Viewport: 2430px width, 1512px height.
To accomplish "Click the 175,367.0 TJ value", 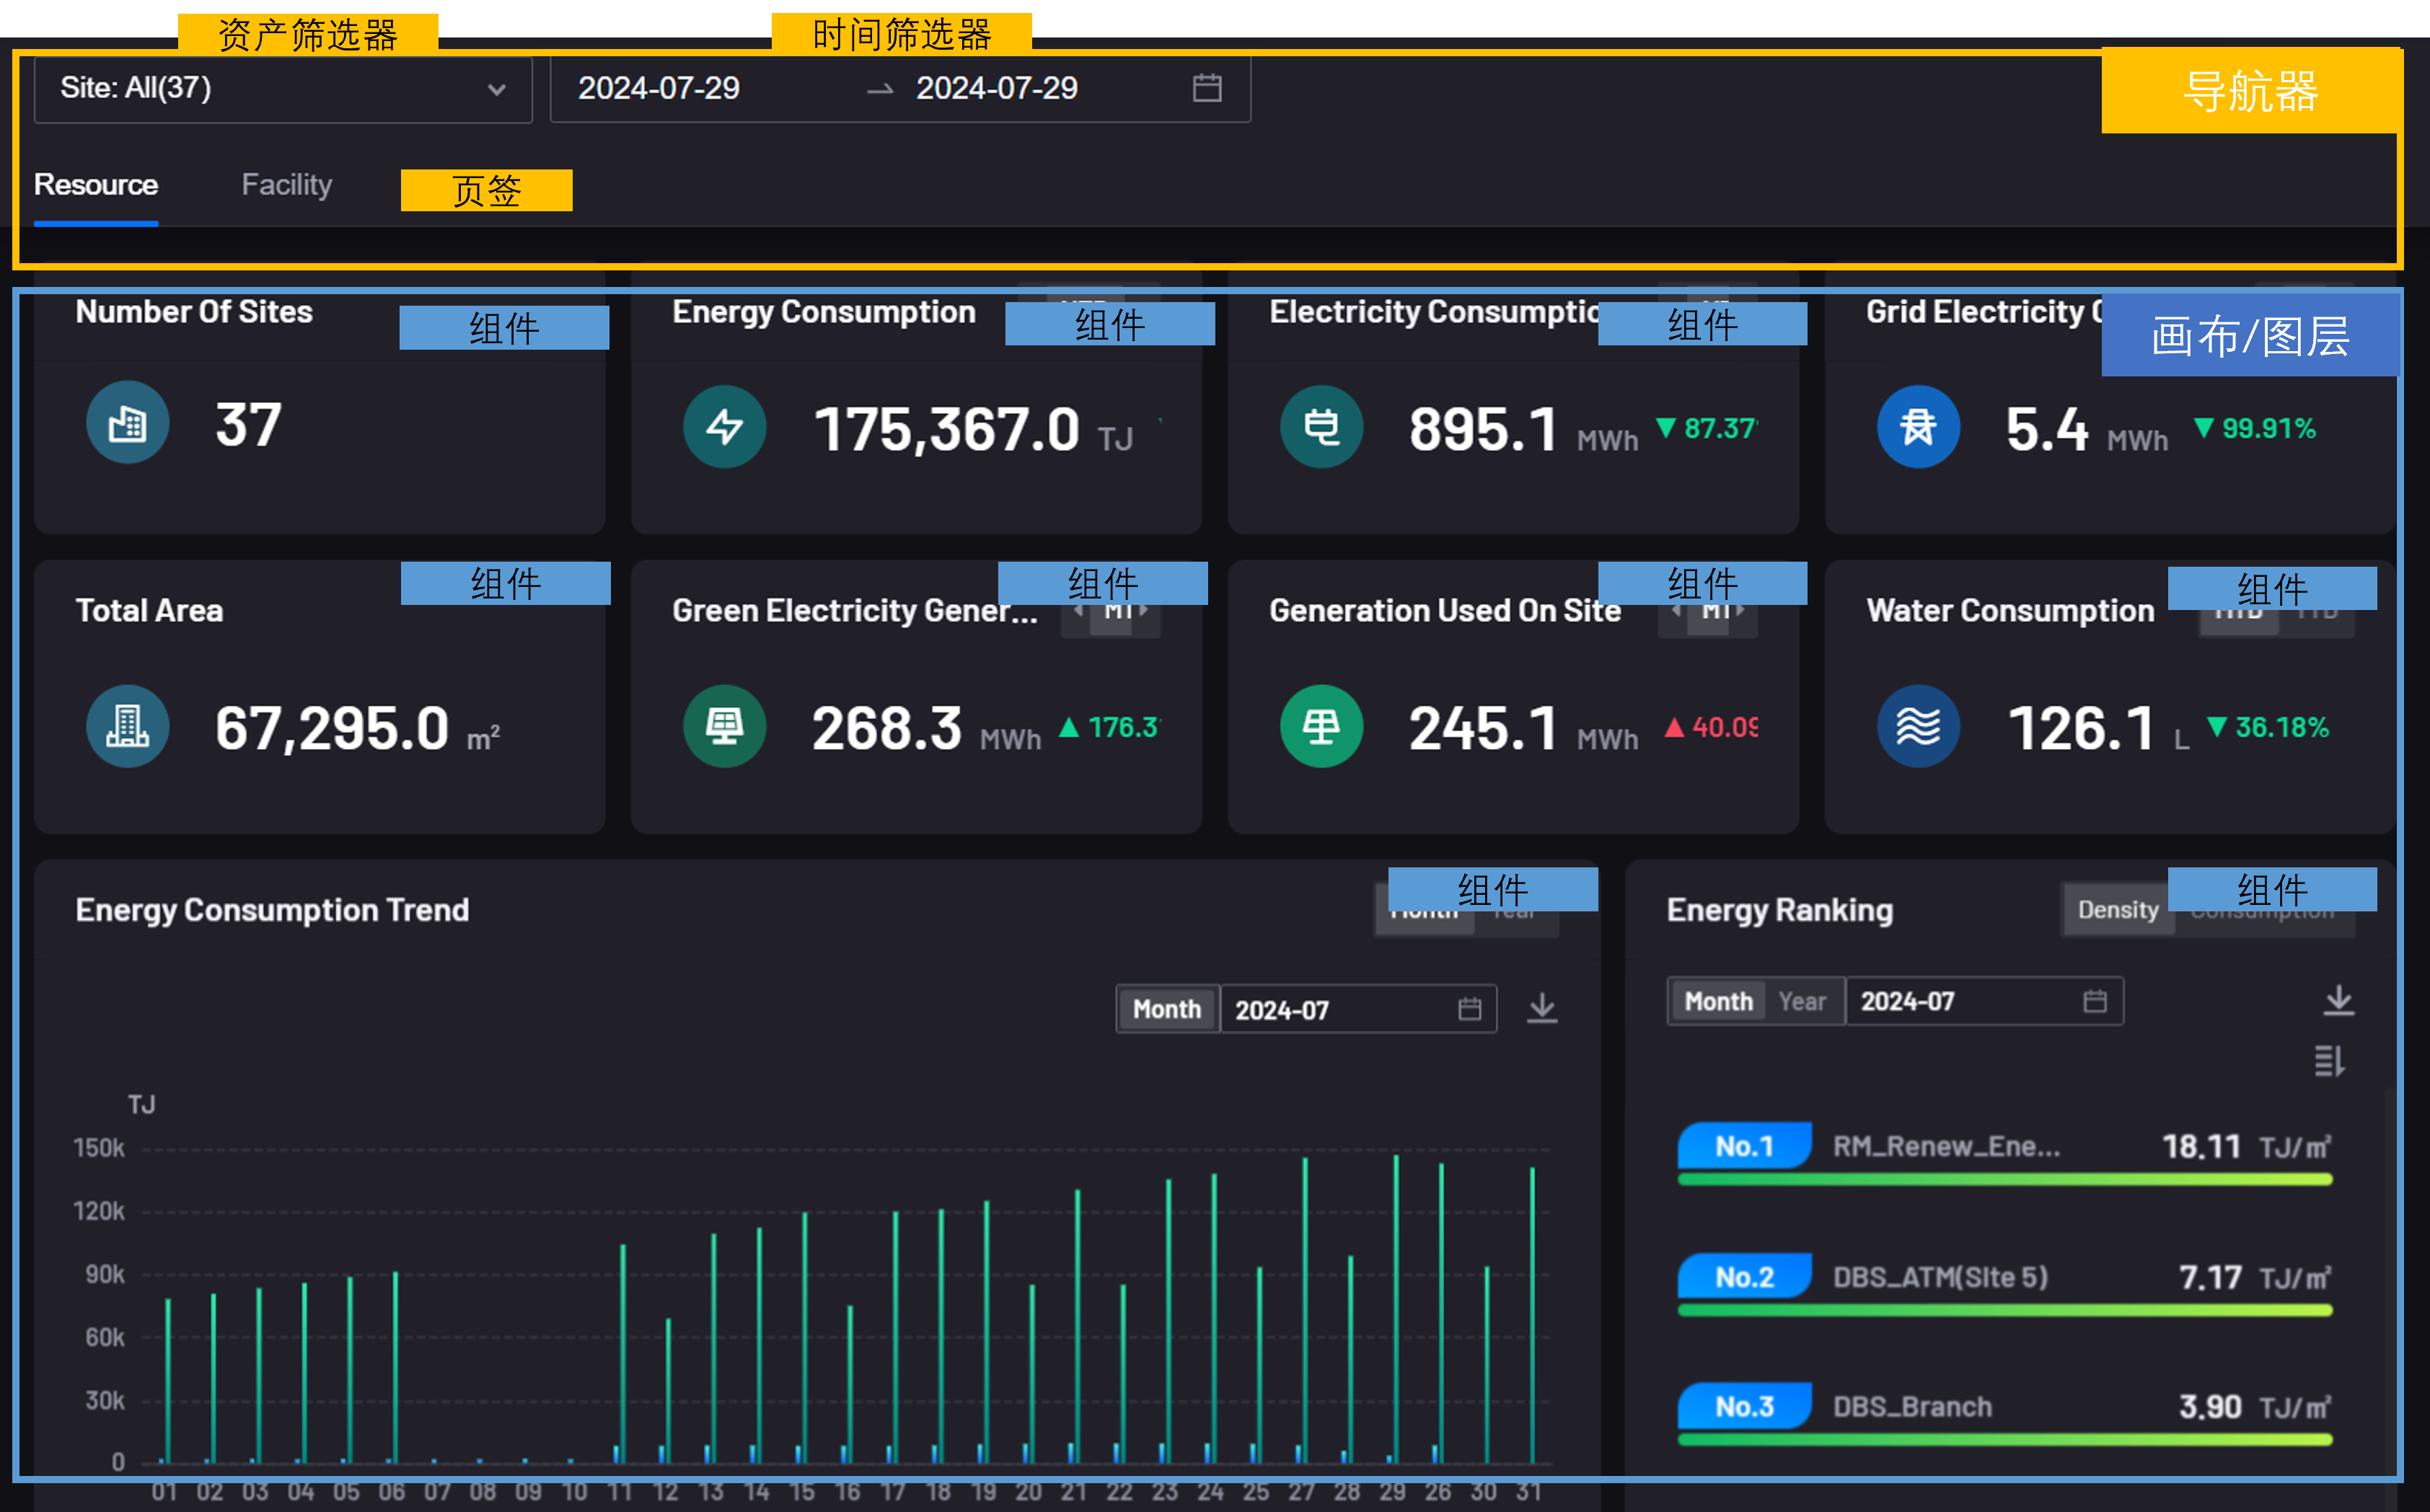I will pos(974,430).
